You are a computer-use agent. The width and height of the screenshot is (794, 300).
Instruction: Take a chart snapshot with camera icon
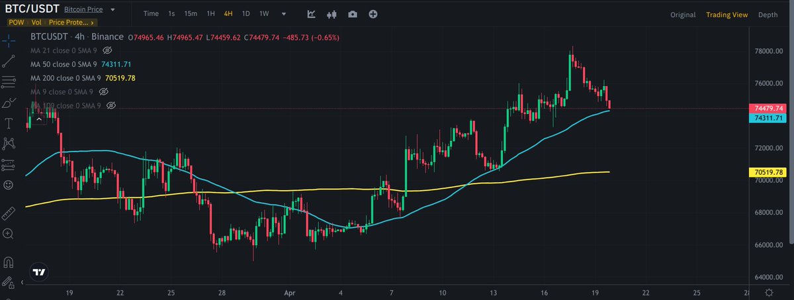[x=353, y=14]
